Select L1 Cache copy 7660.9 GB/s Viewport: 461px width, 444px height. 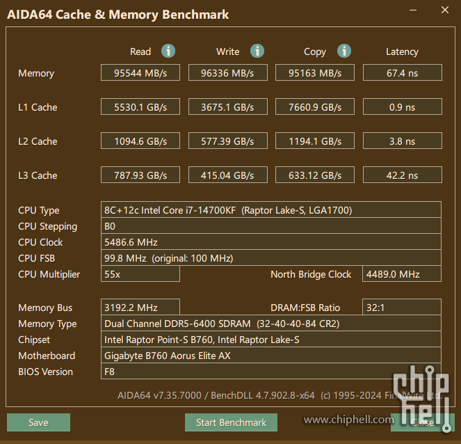click(x=315, y=106)
